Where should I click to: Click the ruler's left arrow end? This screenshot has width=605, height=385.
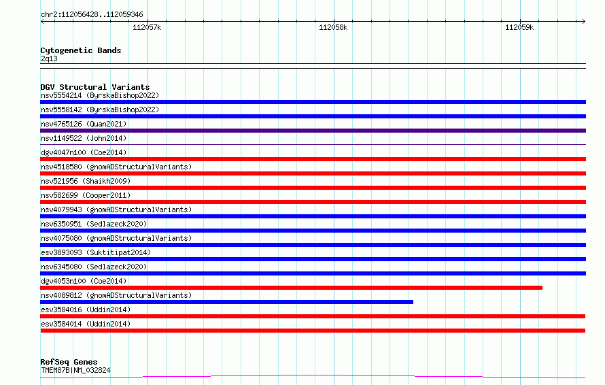click(x=42, y=22)
